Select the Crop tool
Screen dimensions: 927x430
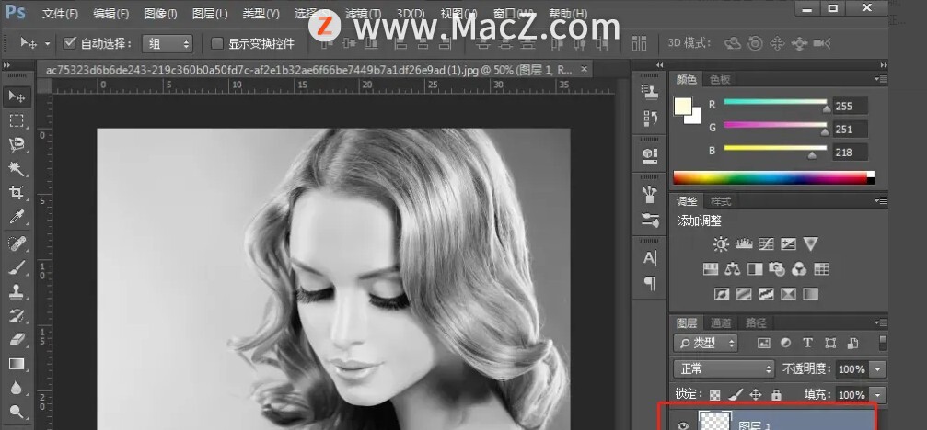point(17,193)
